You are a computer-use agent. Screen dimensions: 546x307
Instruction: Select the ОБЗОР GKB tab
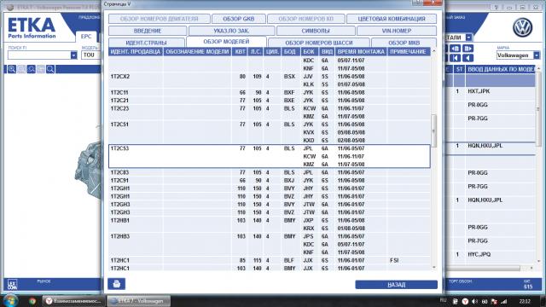pyautogui.click(x=239, y=19)
